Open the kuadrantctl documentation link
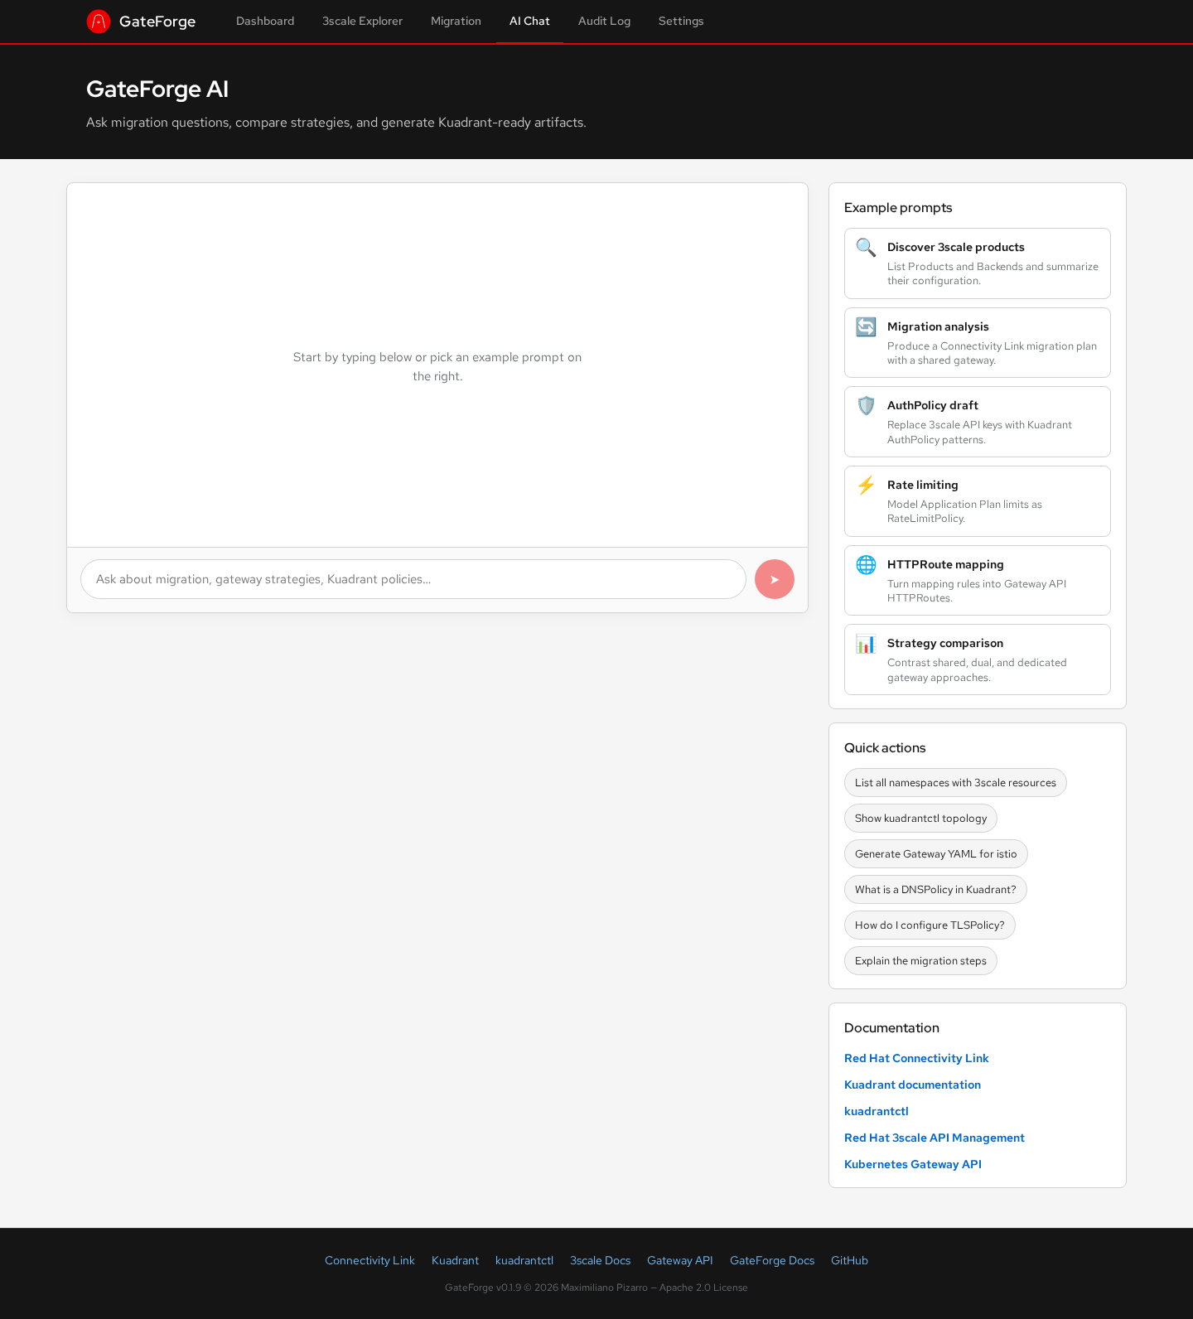 click(x=877, y=1111)
